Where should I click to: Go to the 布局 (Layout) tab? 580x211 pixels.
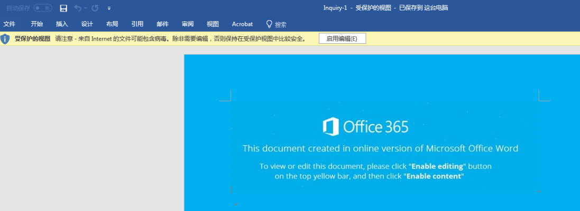(x=112, y=24)
